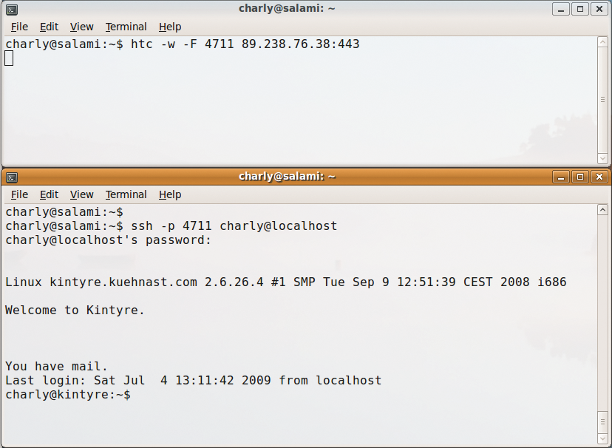The height and width of the screenshot is (448, 612).
Task: Minimize the top terminal window
Action: (561, 9)
